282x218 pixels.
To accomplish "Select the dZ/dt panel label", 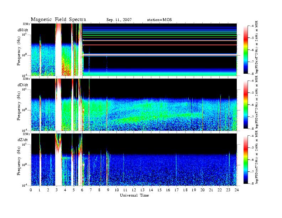I will pyautogui.click(x=23, y=140).
